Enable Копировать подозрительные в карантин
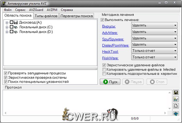This screenshot has width=182, height=123. (x=104, y=74)
